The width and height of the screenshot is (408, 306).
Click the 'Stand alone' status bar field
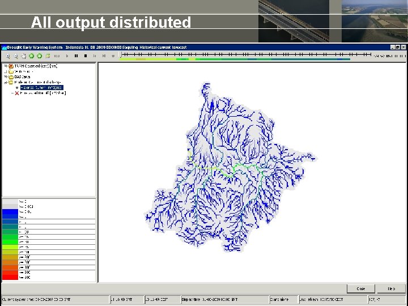point(284,300)
